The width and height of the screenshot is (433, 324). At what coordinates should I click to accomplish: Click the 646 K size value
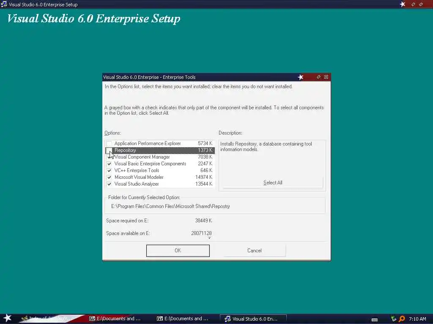point(206,170)
